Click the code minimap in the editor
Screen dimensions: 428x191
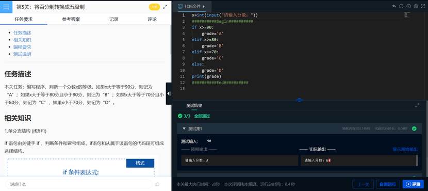coord(407,15)
